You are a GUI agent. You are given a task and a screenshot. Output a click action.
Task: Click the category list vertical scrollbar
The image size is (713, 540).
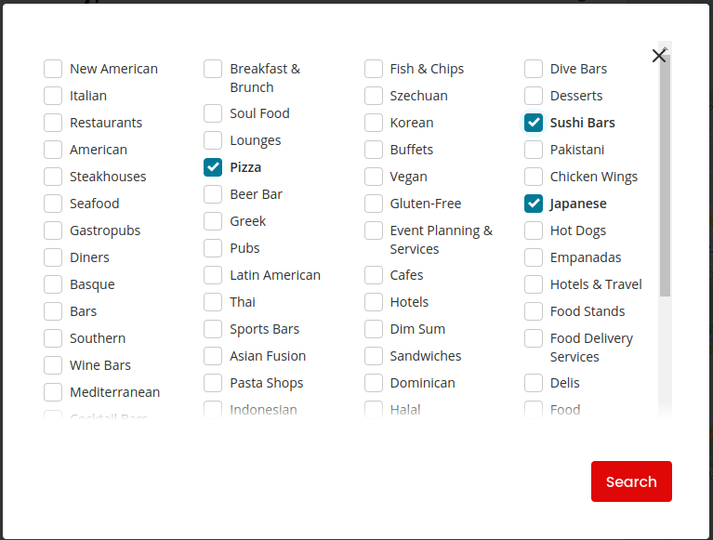(665, 177)
